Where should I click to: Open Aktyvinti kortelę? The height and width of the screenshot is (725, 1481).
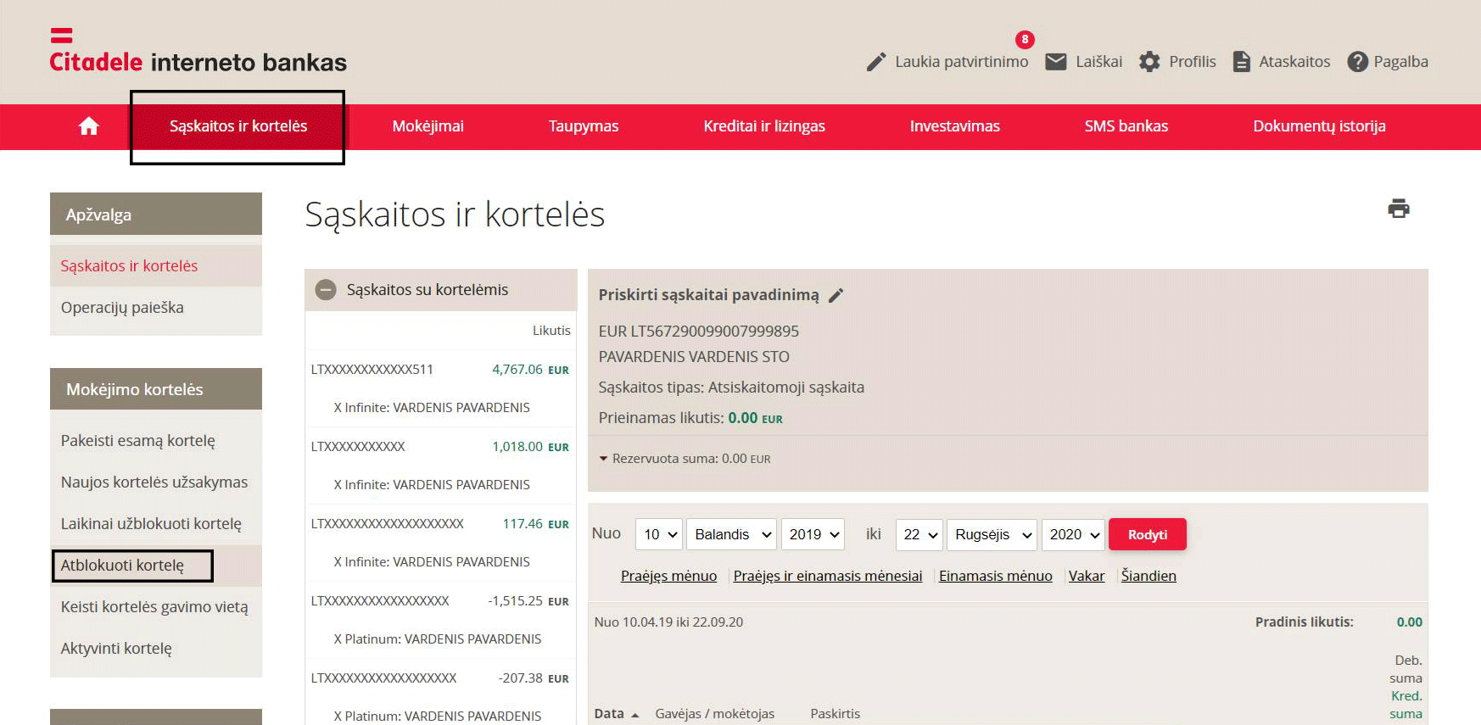pos(156,649)
